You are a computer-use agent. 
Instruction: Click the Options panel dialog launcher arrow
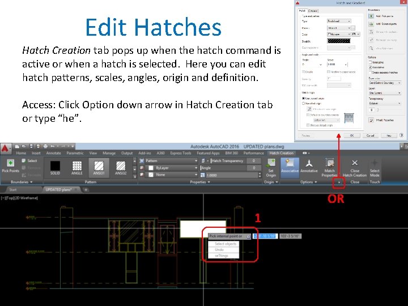tap(339, 182)
